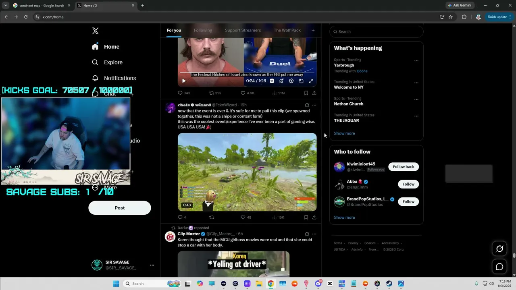Switch to the Support Streamers tab

[243, 30]
